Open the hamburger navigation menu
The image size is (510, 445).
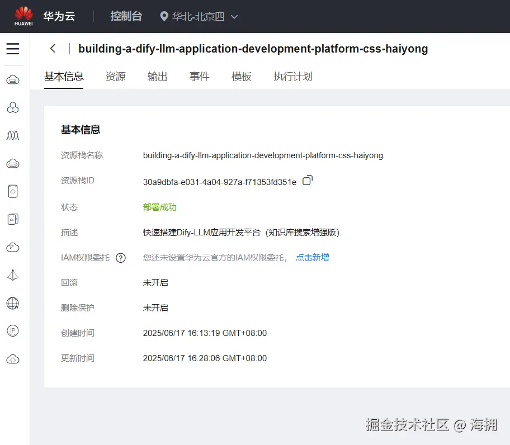point(12,49)
